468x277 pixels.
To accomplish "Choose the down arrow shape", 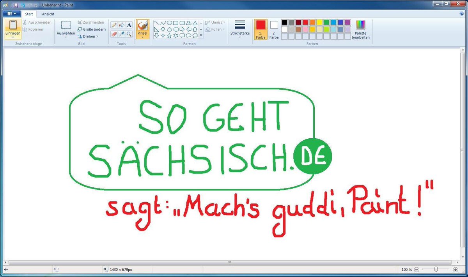I will [x=156, y=35].
